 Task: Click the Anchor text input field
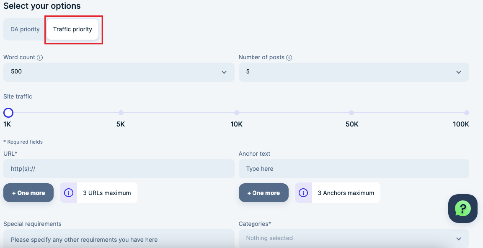click(x=354, y=169)
